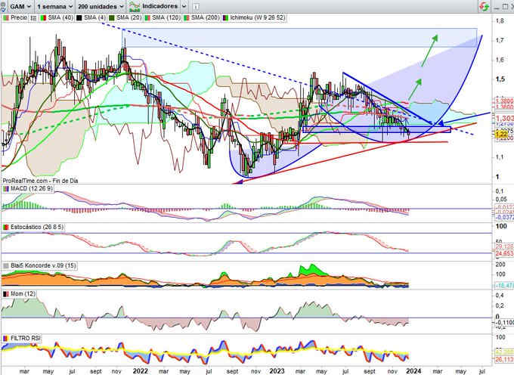
Task: Click the SMA (40) color swatch
Action: click(x=43, y=18)
